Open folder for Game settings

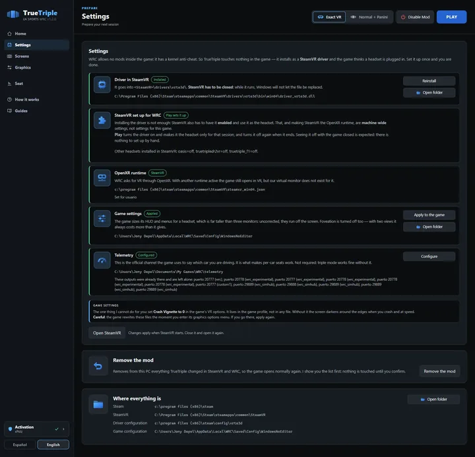(x=429, y=227)
